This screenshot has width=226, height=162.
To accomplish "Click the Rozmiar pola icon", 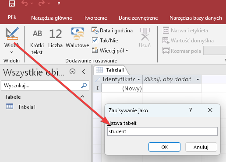I will 166,51.
